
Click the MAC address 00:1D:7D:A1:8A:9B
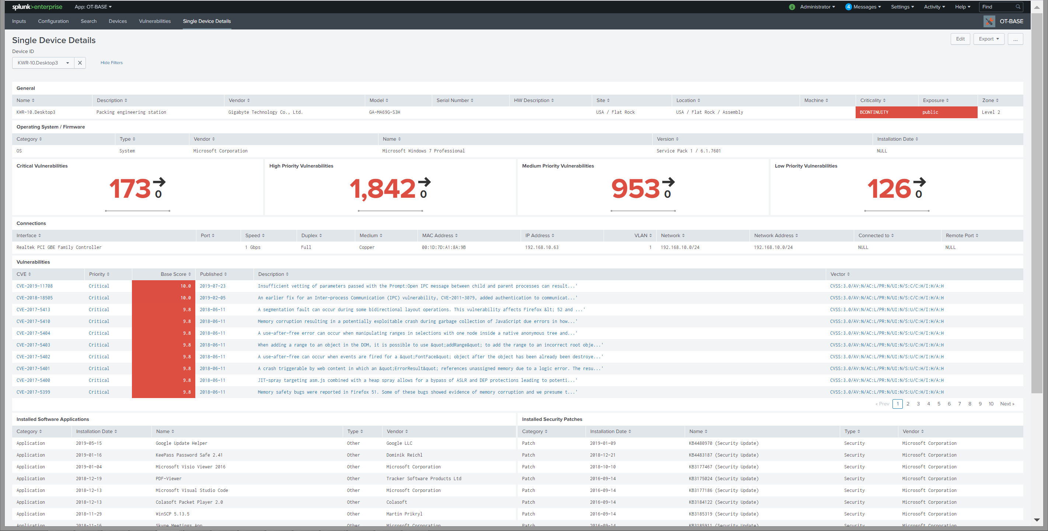(443, 247)
